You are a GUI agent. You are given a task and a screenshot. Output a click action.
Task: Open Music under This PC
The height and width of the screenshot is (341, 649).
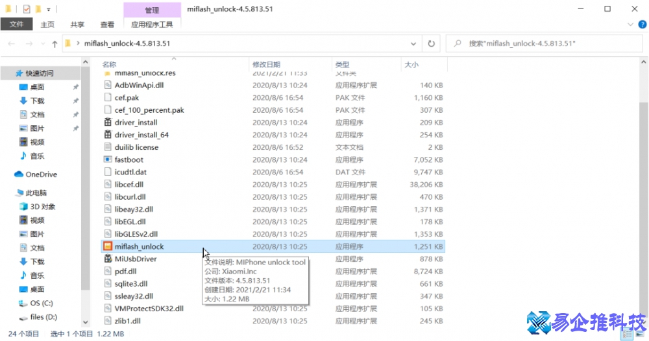32,276
